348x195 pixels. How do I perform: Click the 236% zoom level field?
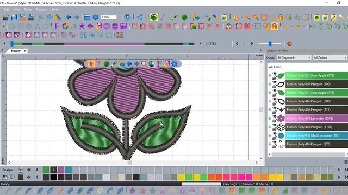click(109, 17)
